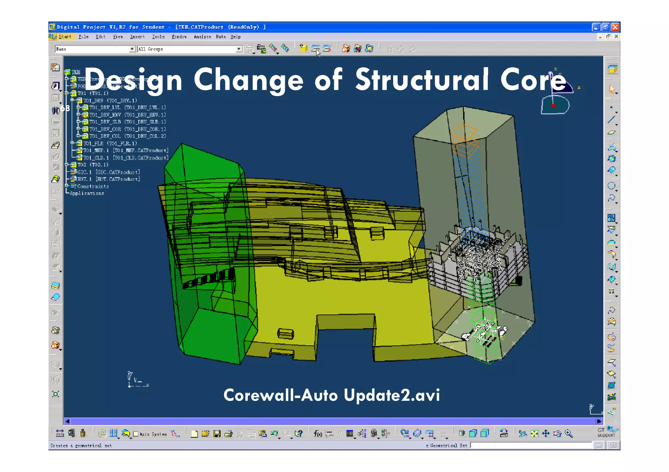Click the Print icon
Screen dimensions: 669x472
229,434
